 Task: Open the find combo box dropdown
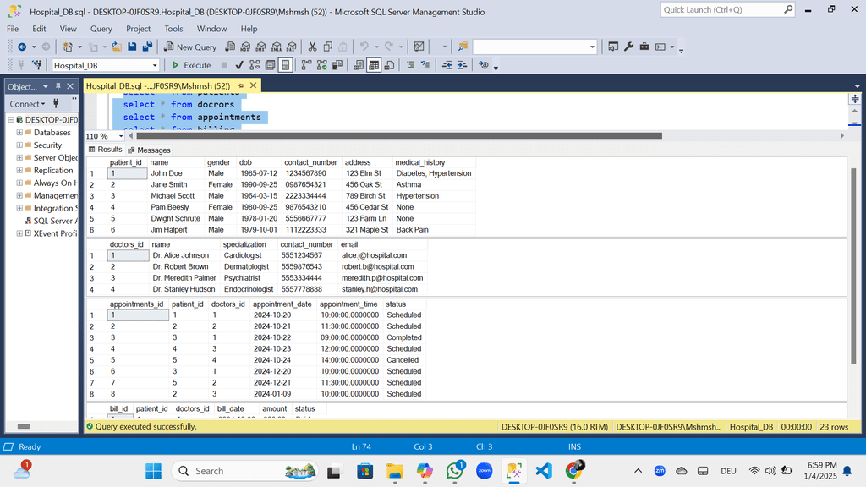point(592,47)
